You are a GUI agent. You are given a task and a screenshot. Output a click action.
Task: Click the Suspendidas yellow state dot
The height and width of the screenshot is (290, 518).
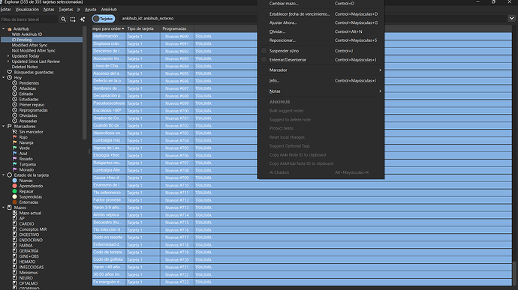(14, 196)
